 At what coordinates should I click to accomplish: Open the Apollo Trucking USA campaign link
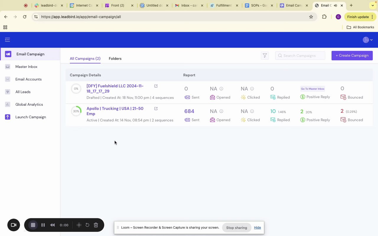(115, 111)
